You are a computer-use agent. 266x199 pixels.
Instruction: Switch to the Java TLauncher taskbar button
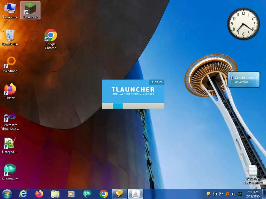pos(136,194)
